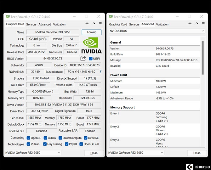Open Validation tab in left window
The height and width of the screenshot is (170, 211).
59,24
